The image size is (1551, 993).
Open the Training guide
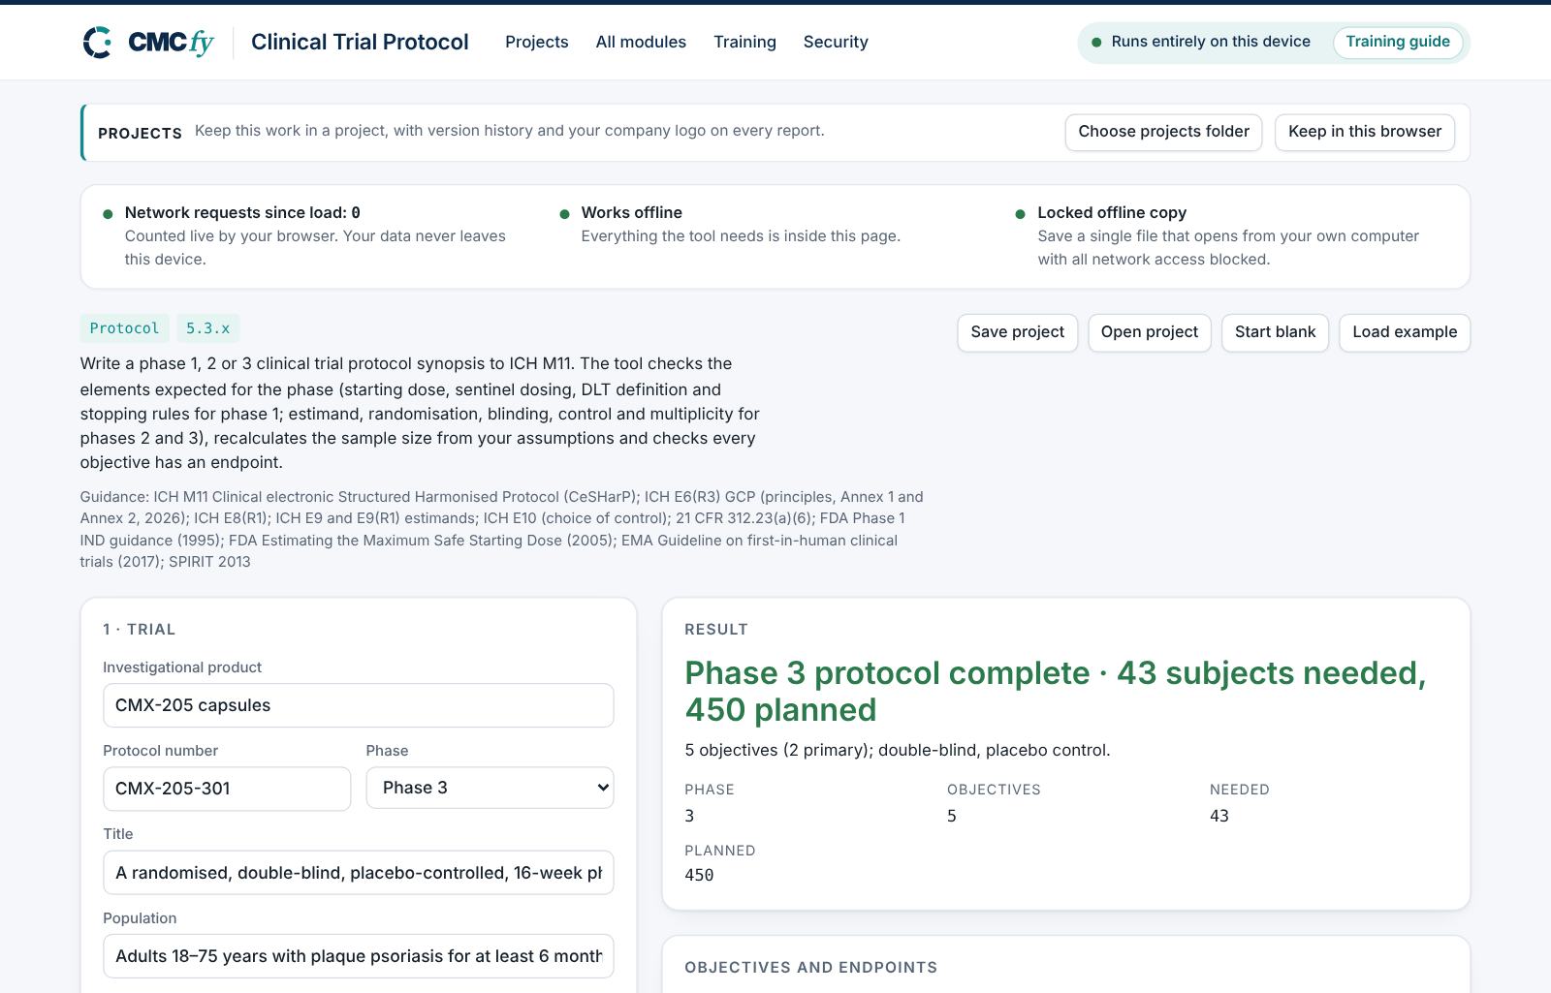click(1398, 42)
